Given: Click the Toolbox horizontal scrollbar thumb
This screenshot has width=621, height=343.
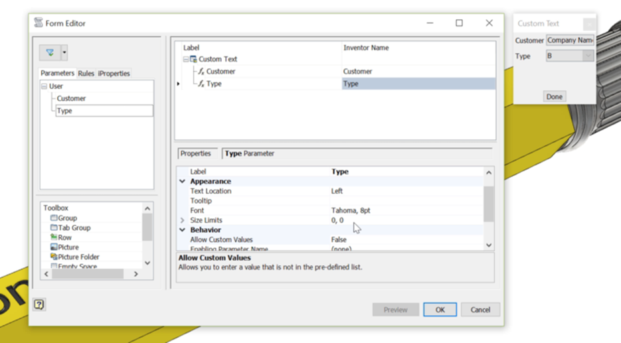Looking at the screenshot, I should pos(88,274).
